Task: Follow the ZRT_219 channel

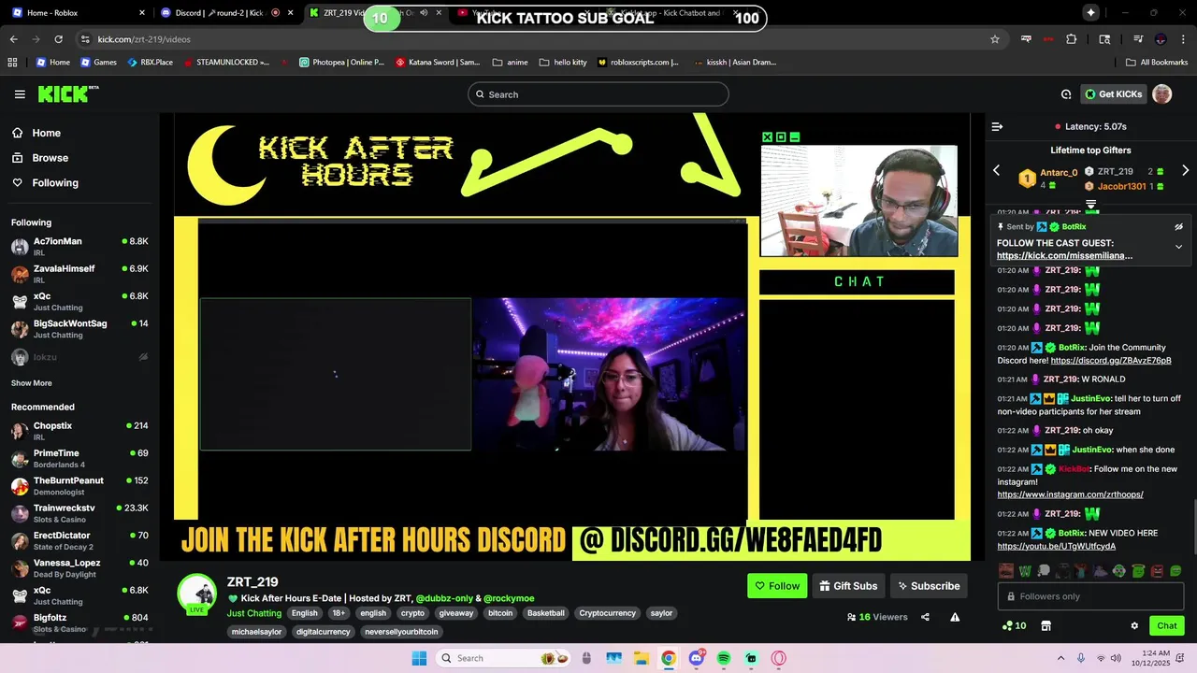Action: tap(777, 586)
